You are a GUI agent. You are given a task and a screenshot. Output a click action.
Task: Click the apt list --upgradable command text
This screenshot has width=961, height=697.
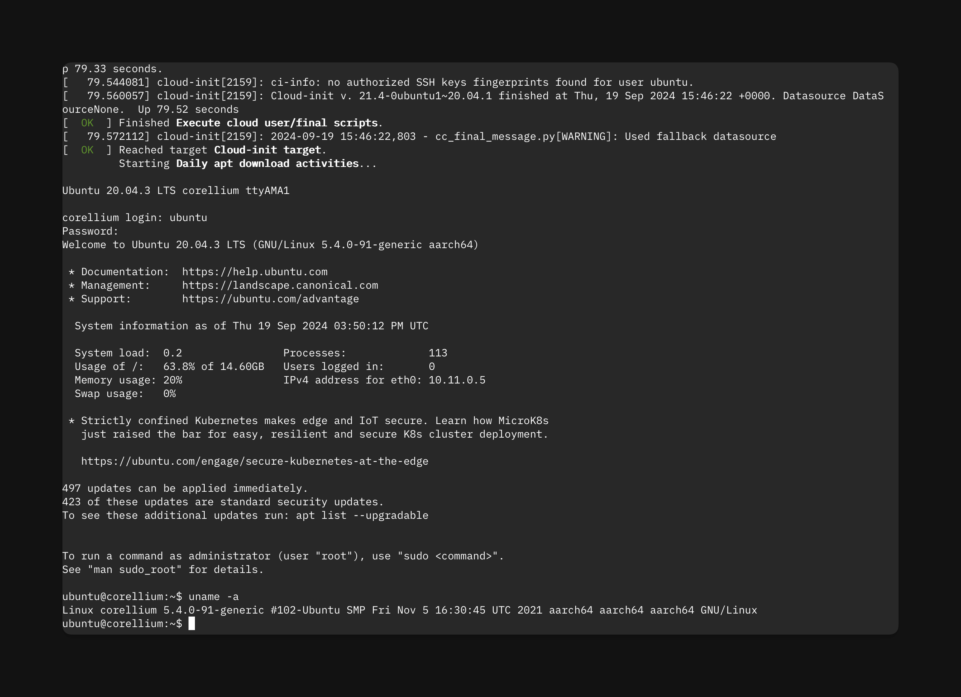365,515
